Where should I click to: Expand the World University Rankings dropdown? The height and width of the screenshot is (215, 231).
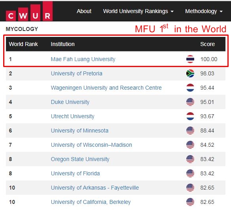point(138,11)
